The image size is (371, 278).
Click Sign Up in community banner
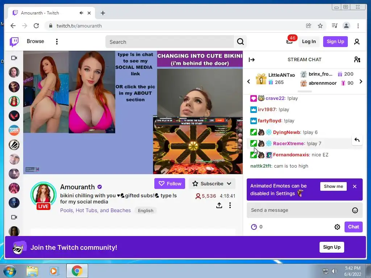pyautogui.click(x=332, y=247)
